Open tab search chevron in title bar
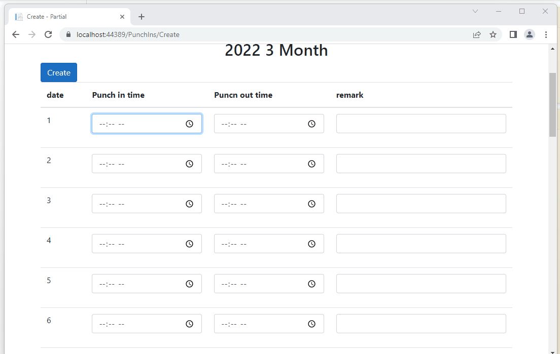The width and height of the screenshot is (560, 354). point(475,12)
